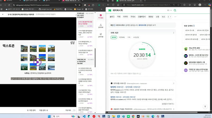Image resolution: width=212 pixels, height=118 pixels.
Task: Click related keyword 네이버시계 밀리초
Action: tap(191, 35)
